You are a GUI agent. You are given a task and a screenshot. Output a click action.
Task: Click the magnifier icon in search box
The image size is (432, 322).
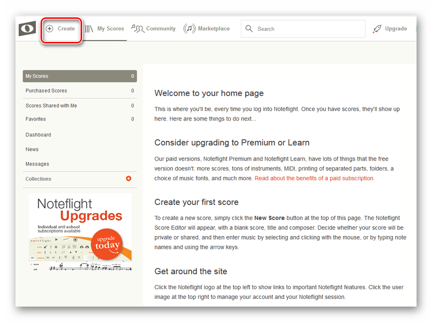click(249, 28)
